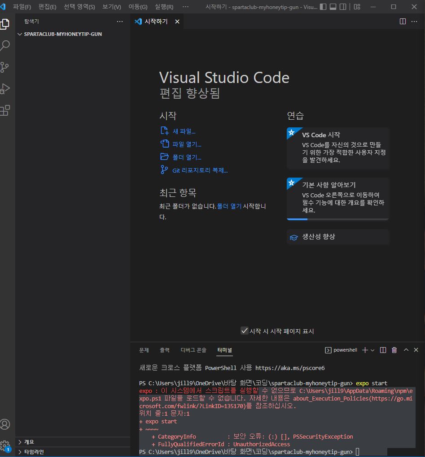Screen dimensions: 425x457
Task: Open the Run and Debug view
Action: click(x=4, y=89)
